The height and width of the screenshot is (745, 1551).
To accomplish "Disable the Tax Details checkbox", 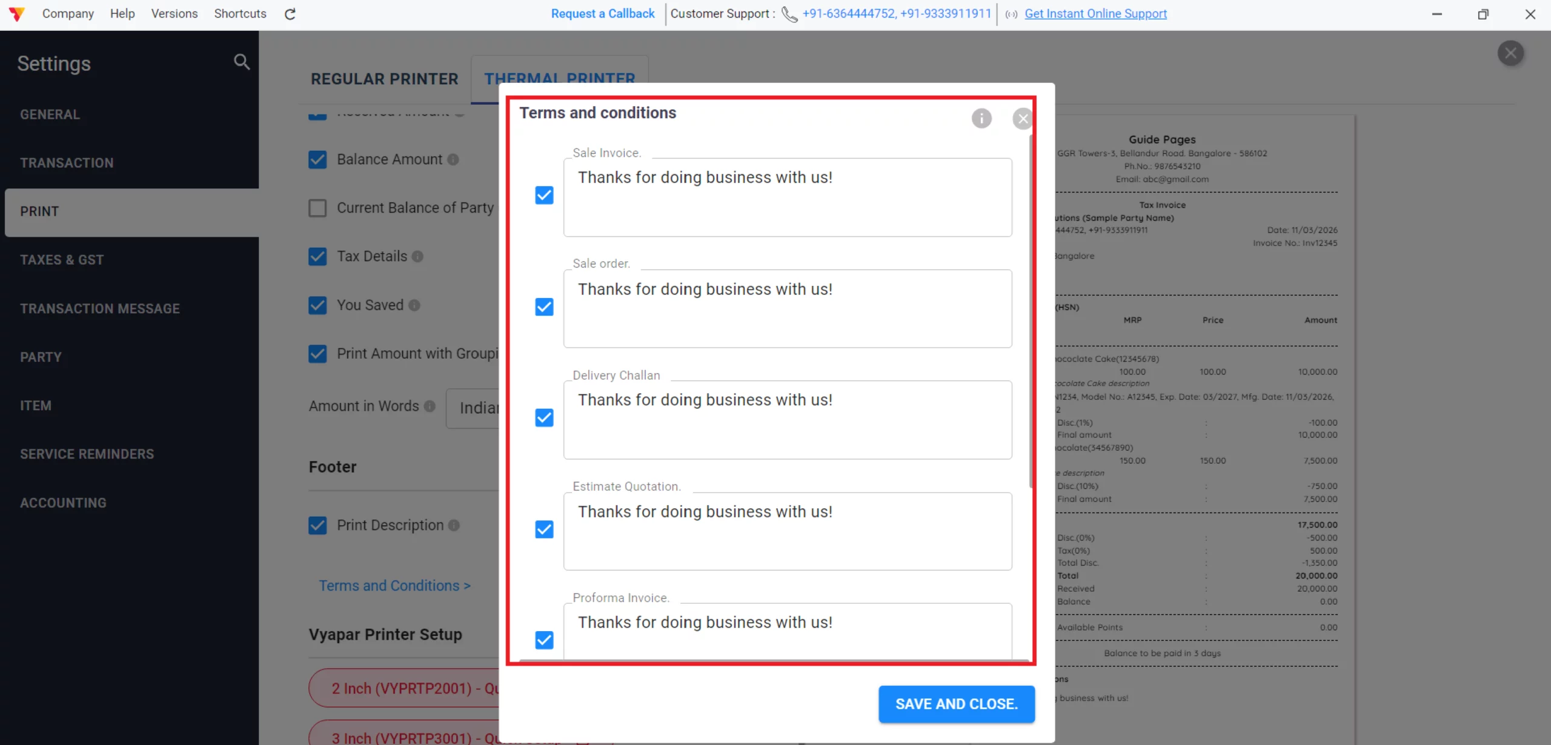I will 317,256.
